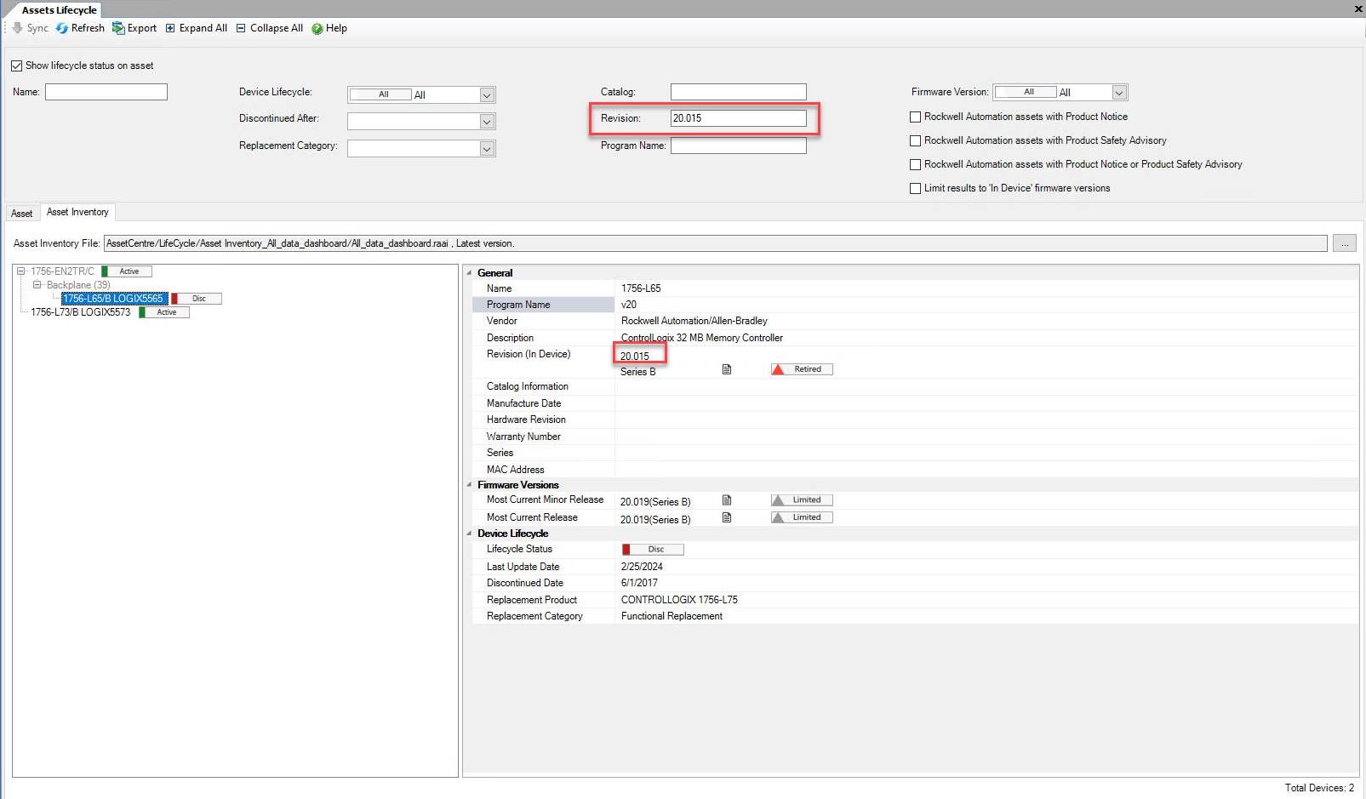Check Limit results to 'In Device' firmware versions
This screenshot has height=799, width=1366.
(916, 188)
